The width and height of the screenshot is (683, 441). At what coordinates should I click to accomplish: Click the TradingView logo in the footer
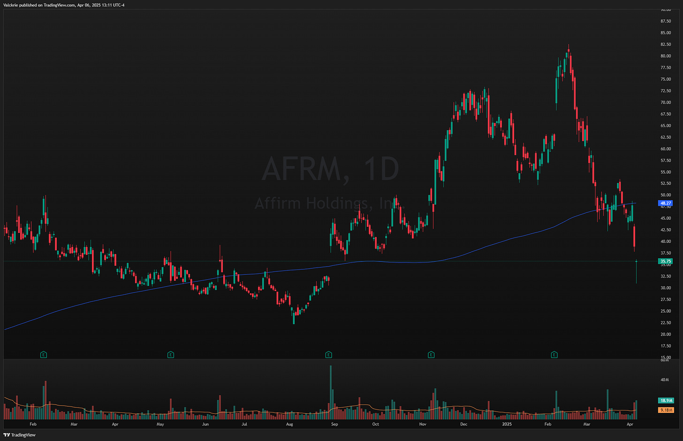tap(19, 435)
